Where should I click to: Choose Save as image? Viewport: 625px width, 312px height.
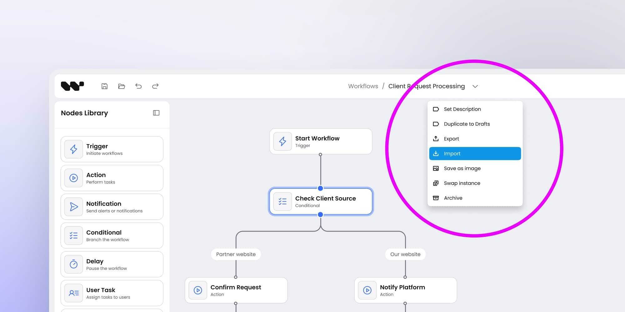pyautogui.click(x=475, y=168)
